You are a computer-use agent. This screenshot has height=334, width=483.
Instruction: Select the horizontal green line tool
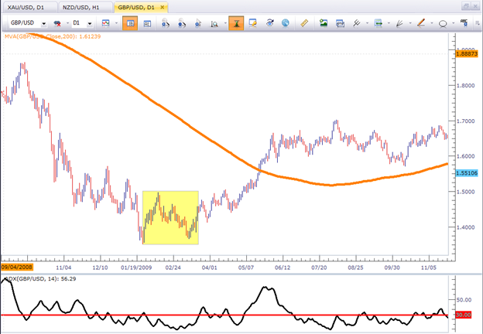[x=378, y=23]
